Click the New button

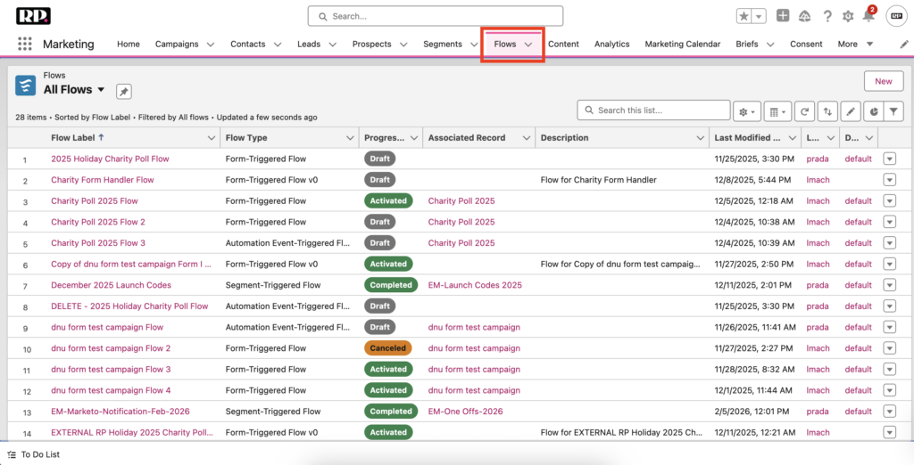click(883, 81)
